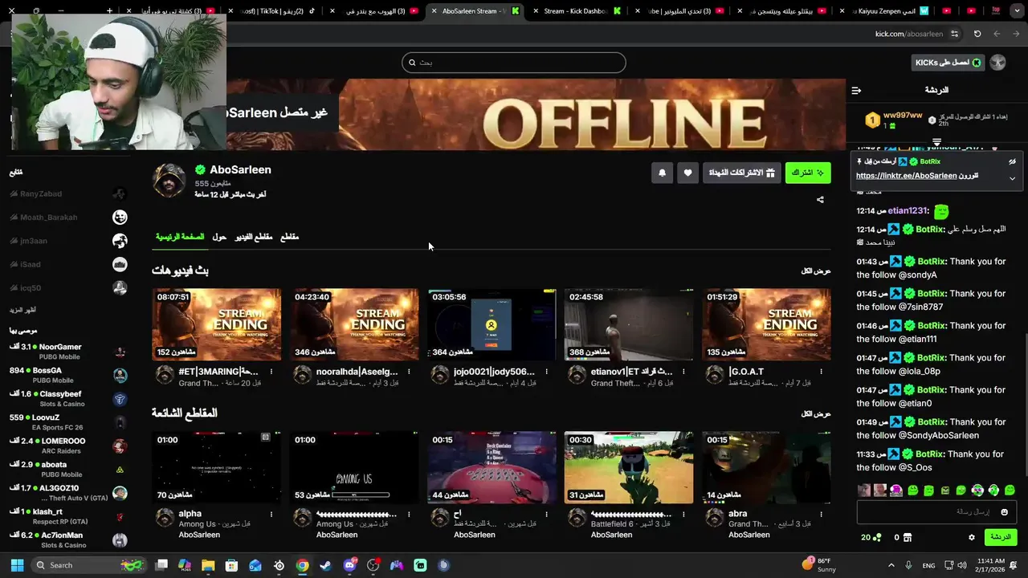Screen dimensions: 1028x578
Task: Open Windows Start menu
Action: 17,565
